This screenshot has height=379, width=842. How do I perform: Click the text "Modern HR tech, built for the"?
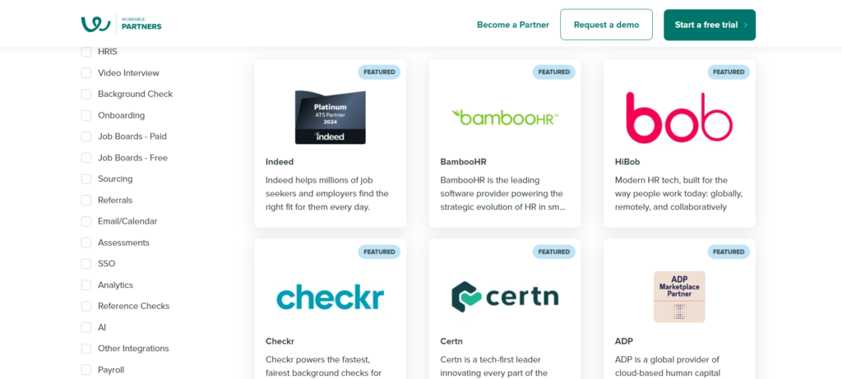671,180
